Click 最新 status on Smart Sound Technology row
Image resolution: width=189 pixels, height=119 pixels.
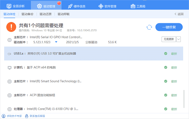click(x=174, y=82)
